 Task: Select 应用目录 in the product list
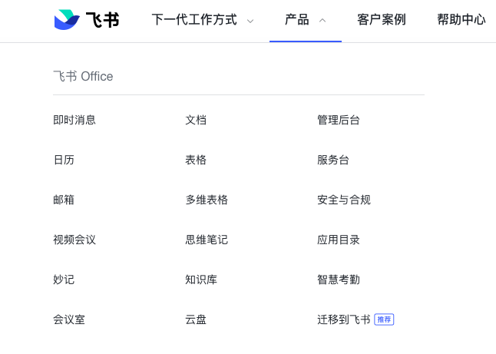(x=339, y=240)
